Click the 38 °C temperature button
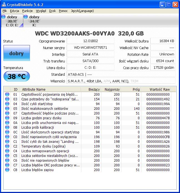This screenshot has width=180, height=193. pyautogui.click(x=17, y=77)
